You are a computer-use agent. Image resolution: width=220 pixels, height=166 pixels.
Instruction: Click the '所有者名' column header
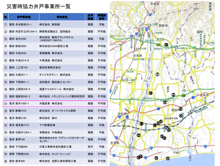pos(62,17)
